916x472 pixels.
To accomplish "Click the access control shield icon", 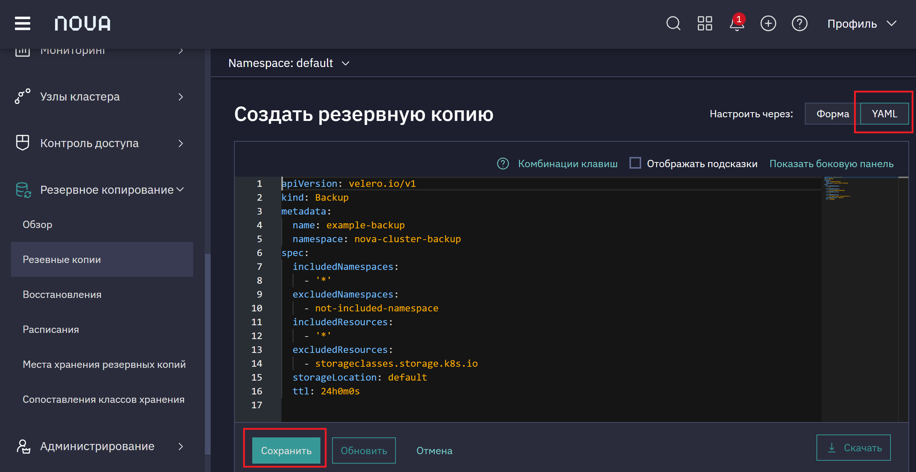I will (x=23, y=143).
